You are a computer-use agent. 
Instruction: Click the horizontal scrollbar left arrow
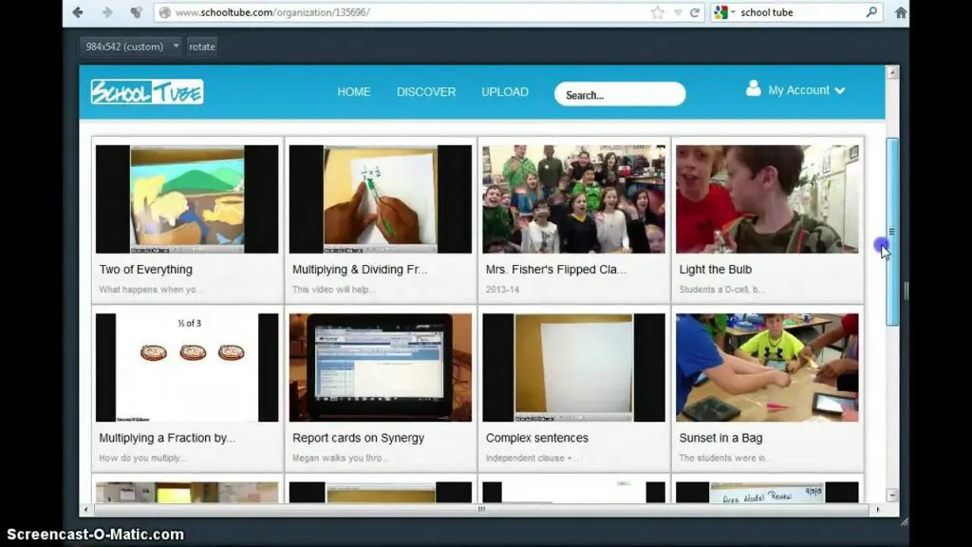pyautogui.click(x=85, y=510)
